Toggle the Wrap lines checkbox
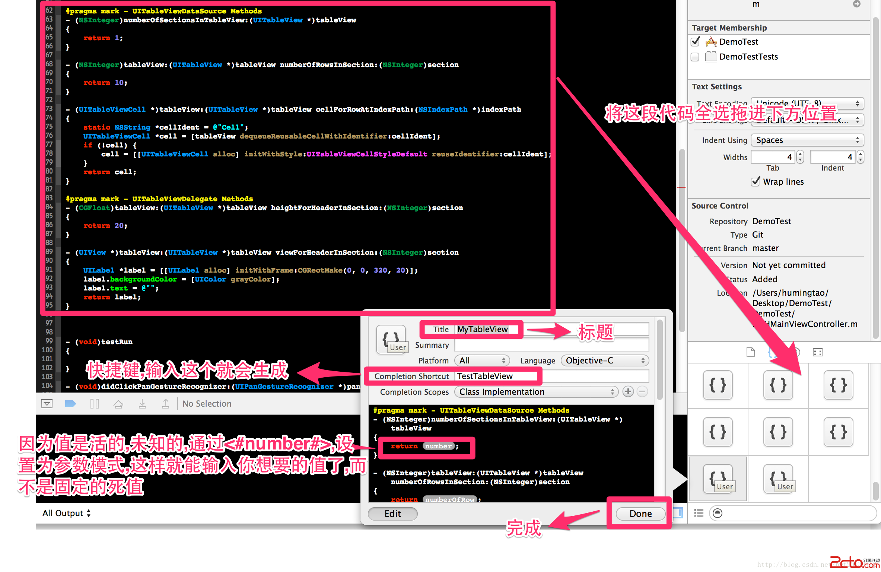This screenshot has height=572, width=881. 756,182
